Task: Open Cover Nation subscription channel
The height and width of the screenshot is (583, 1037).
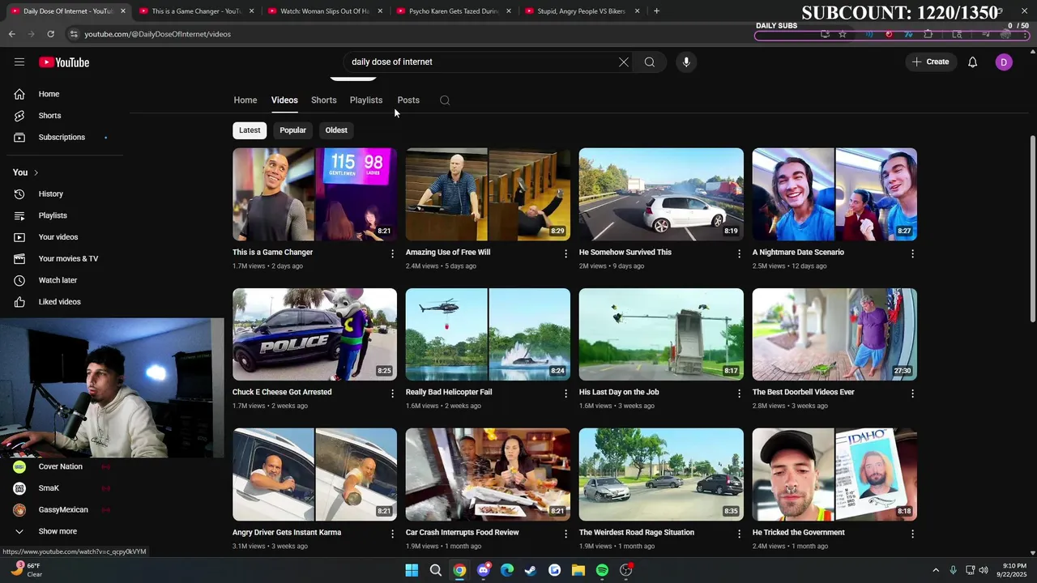Action: coord(61,467)
